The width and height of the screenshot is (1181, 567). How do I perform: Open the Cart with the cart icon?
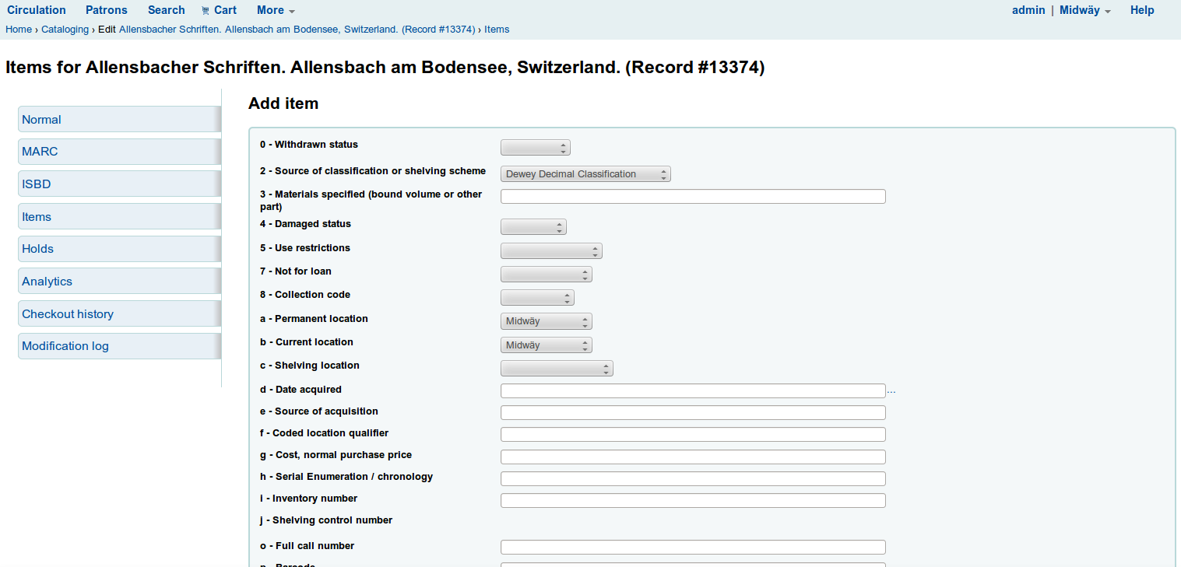pos(219,10)
